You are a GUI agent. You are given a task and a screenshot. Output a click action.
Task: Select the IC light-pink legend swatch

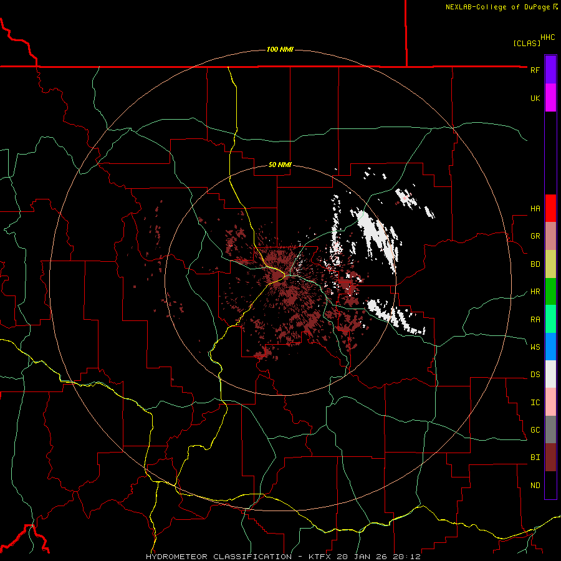550,402
